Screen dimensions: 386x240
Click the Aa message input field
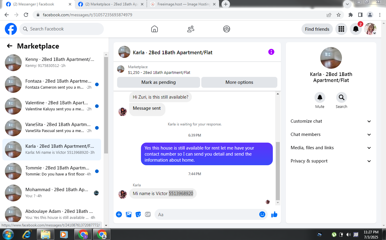point(207,214)
